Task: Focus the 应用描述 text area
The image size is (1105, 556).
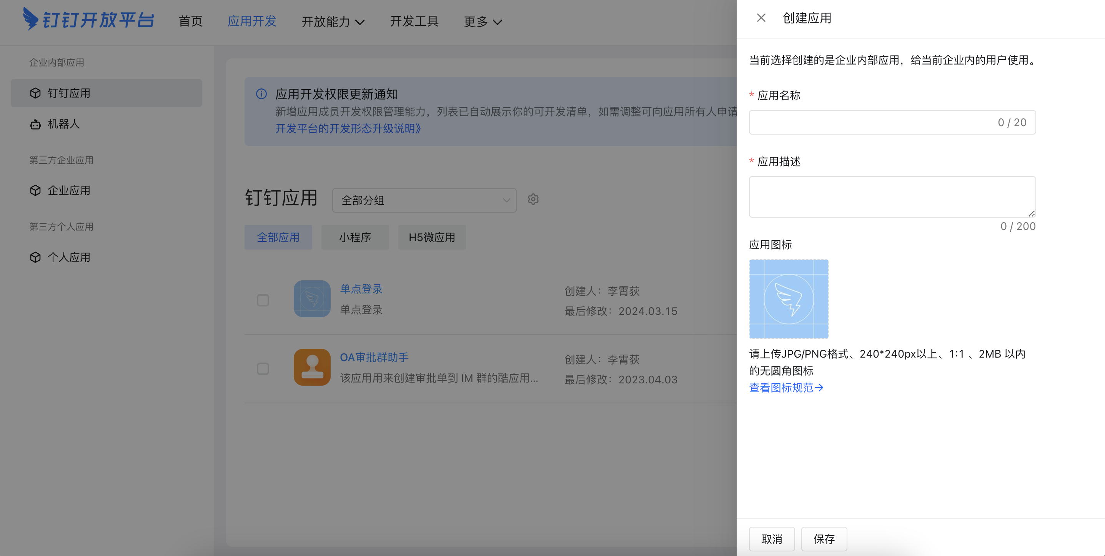Action: pos(892,196)
